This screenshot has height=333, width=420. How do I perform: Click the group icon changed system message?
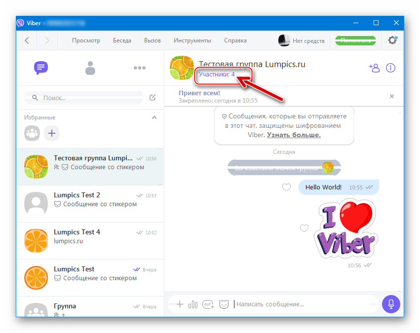pyautogui.click(x=284, y=168)
